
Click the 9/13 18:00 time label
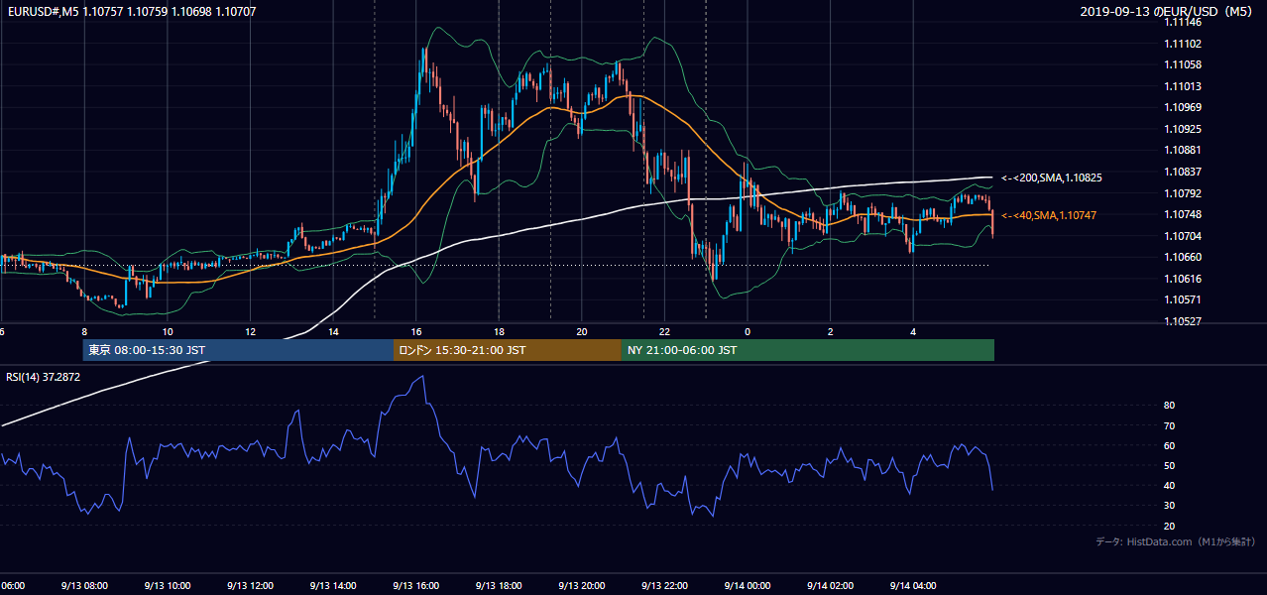point(499,586)
